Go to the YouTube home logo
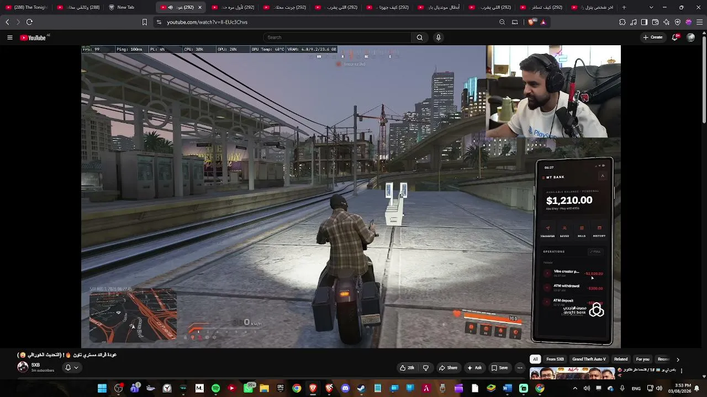The width and height of the screenshot is (707, 397). [x=33, y=37]
